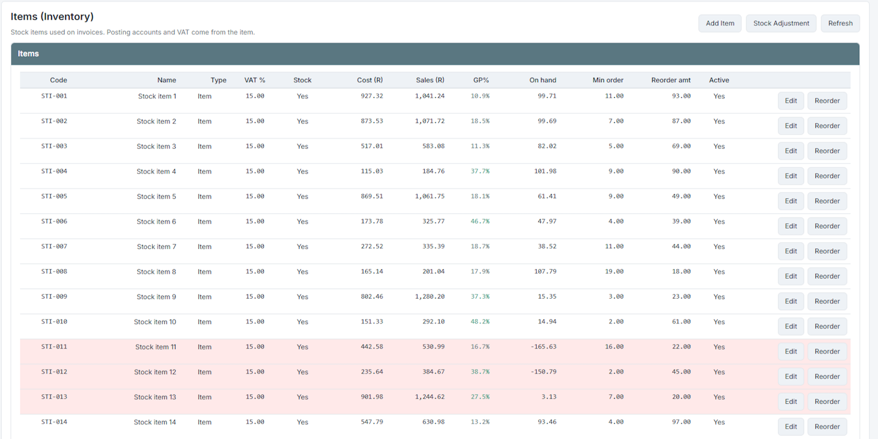
Task: Open Edit for Stock item 12
Action: [791, 377]
